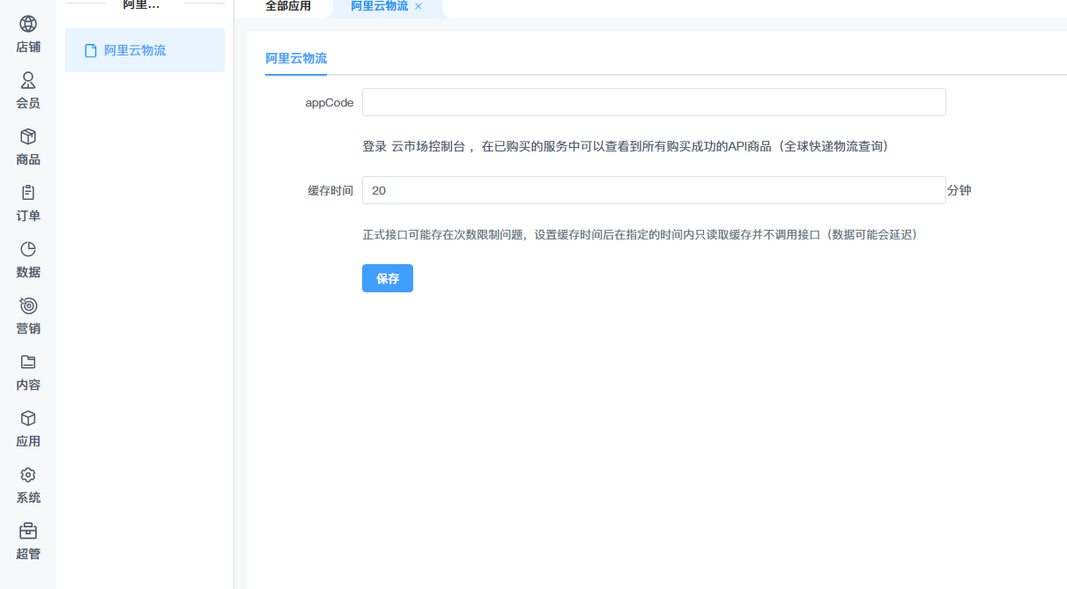1067x589 pixels.
Task: Open the 应用 applications cube icon
Action: (x=28, y=418)
